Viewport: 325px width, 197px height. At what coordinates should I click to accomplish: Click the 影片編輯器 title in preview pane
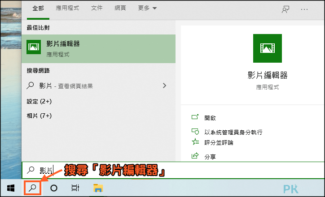(268, 75)
